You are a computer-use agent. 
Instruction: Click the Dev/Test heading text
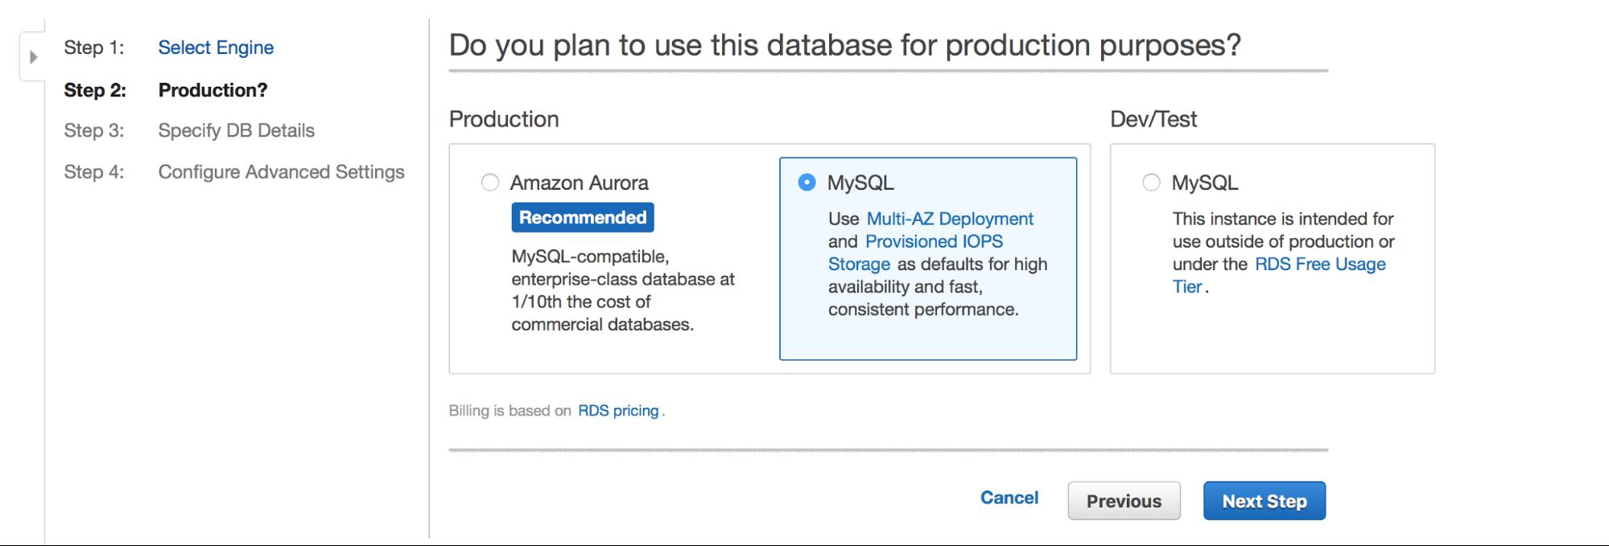[x=1153, y=119]
